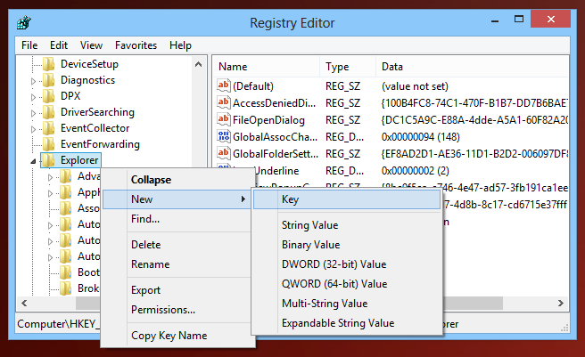Click the Diagnostics folder icon

click(x=49, y=80)
